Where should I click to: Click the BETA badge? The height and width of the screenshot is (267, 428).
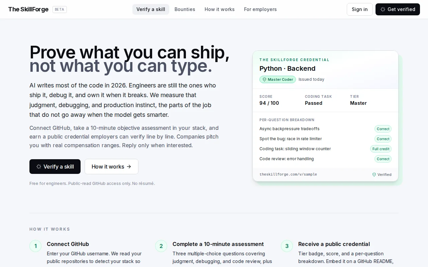(60, 9)
